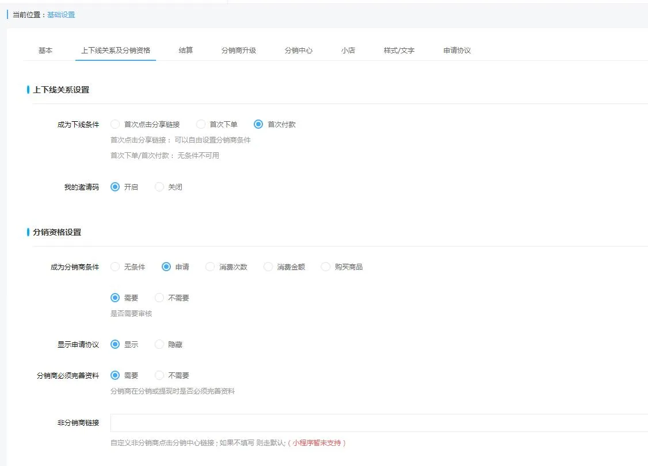
Task: Select the 首次付款 radio button
Action: (x=258, y=124)
